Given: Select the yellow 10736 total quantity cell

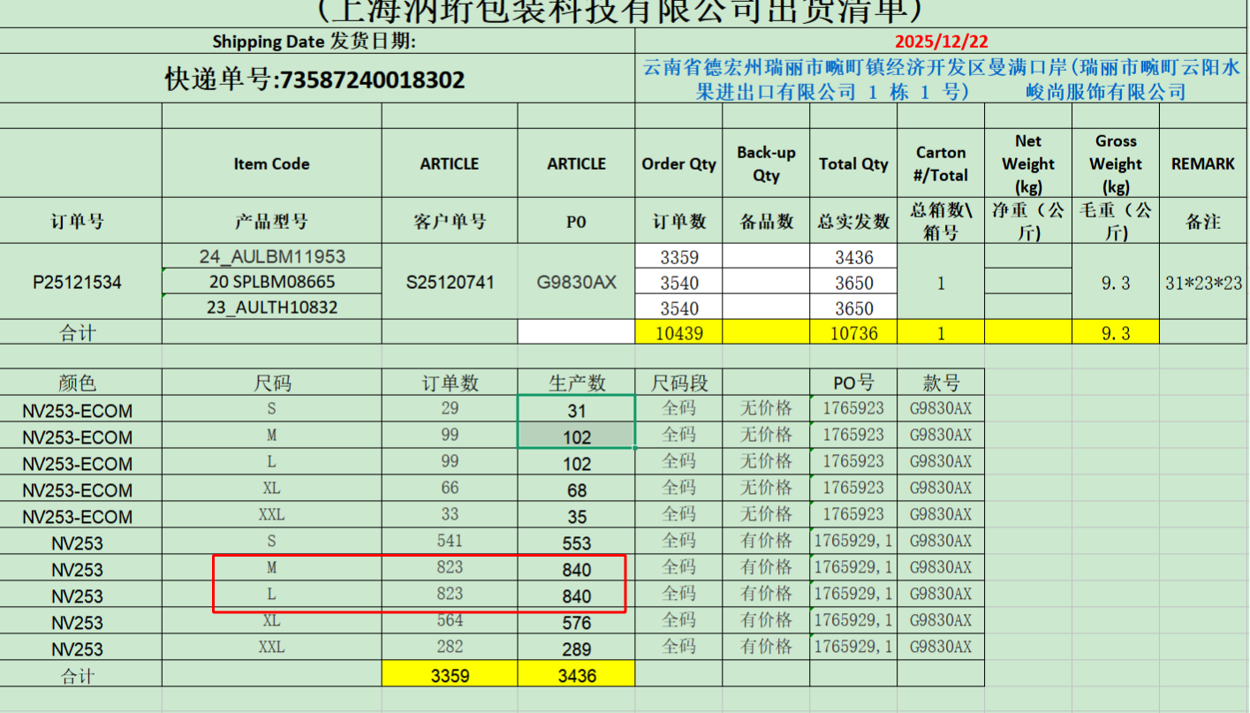Looking at the screenshot, I should coord(853,332).
